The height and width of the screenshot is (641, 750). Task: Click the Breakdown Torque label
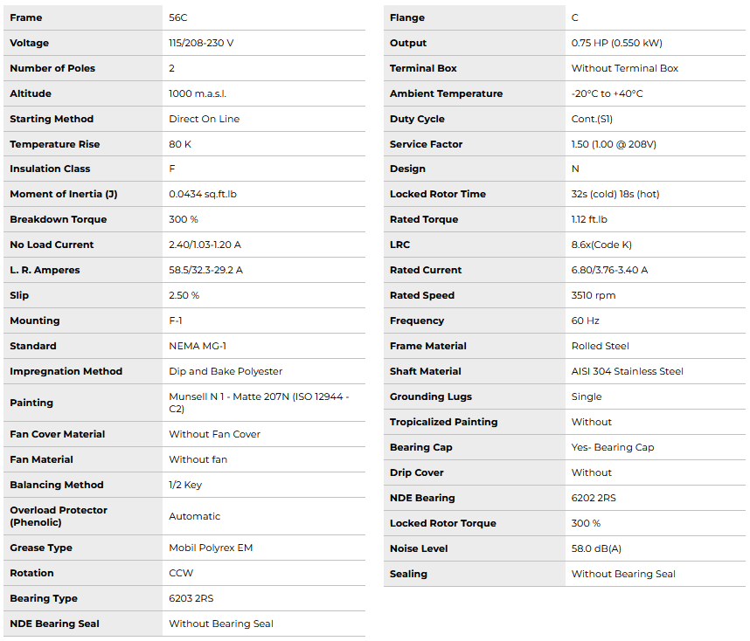pos(58,219)
